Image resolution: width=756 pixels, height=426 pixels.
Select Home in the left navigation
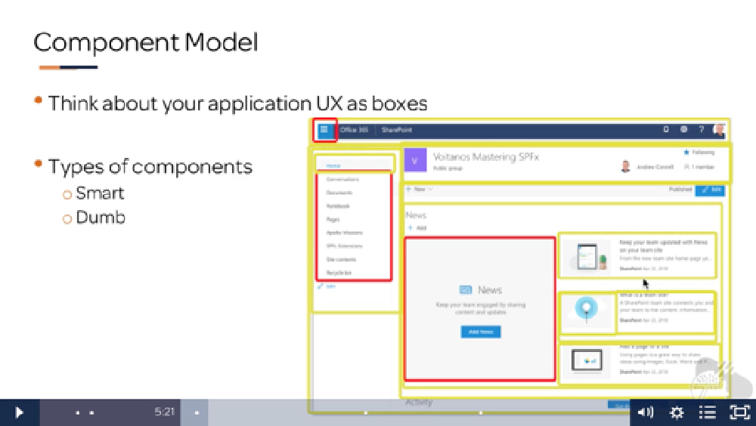click(x=333, y=165)
